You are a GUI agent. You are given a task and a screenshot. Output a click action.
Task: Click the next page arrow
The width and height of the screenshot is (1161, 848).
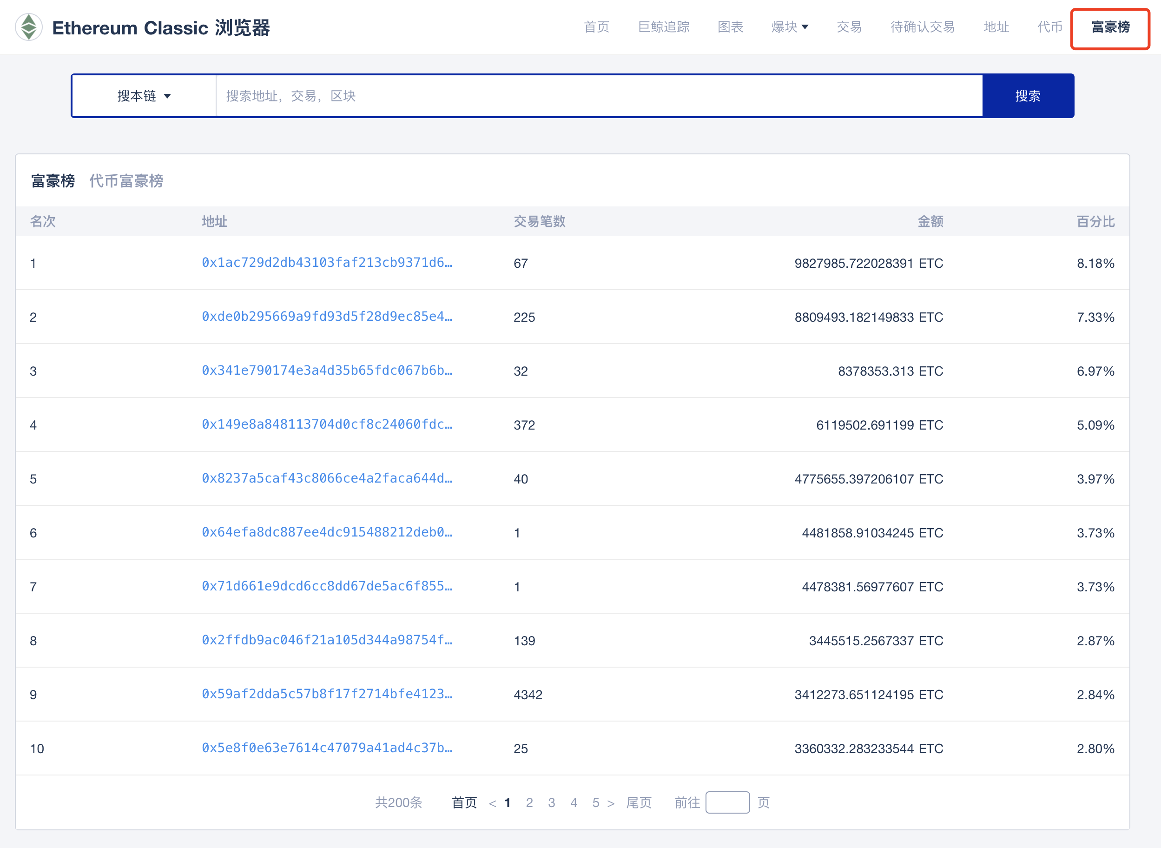[x=611, y=803]
